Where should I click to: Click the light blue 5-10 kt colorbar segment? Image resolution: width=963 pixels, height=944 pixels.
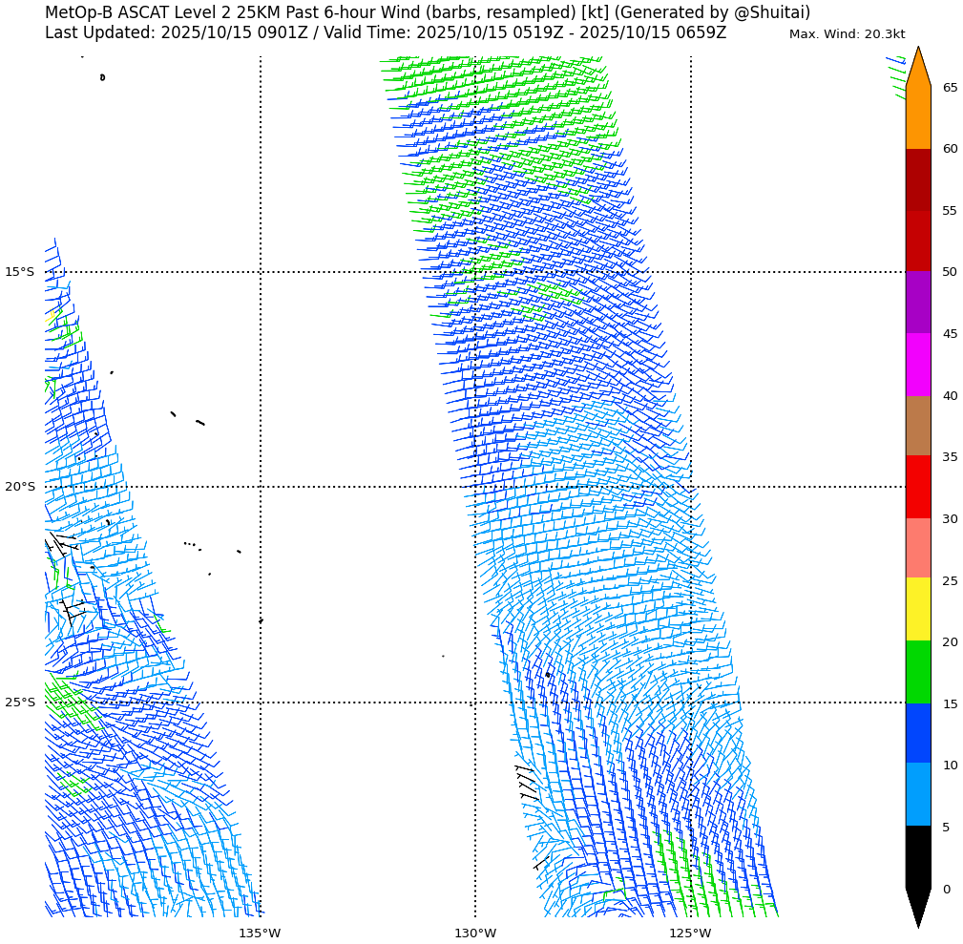(x=917, y=794)
